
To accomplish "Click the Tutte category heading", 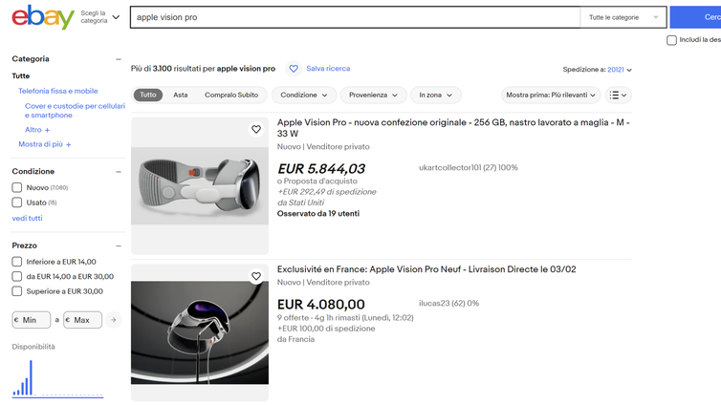I will click(21, 76).
